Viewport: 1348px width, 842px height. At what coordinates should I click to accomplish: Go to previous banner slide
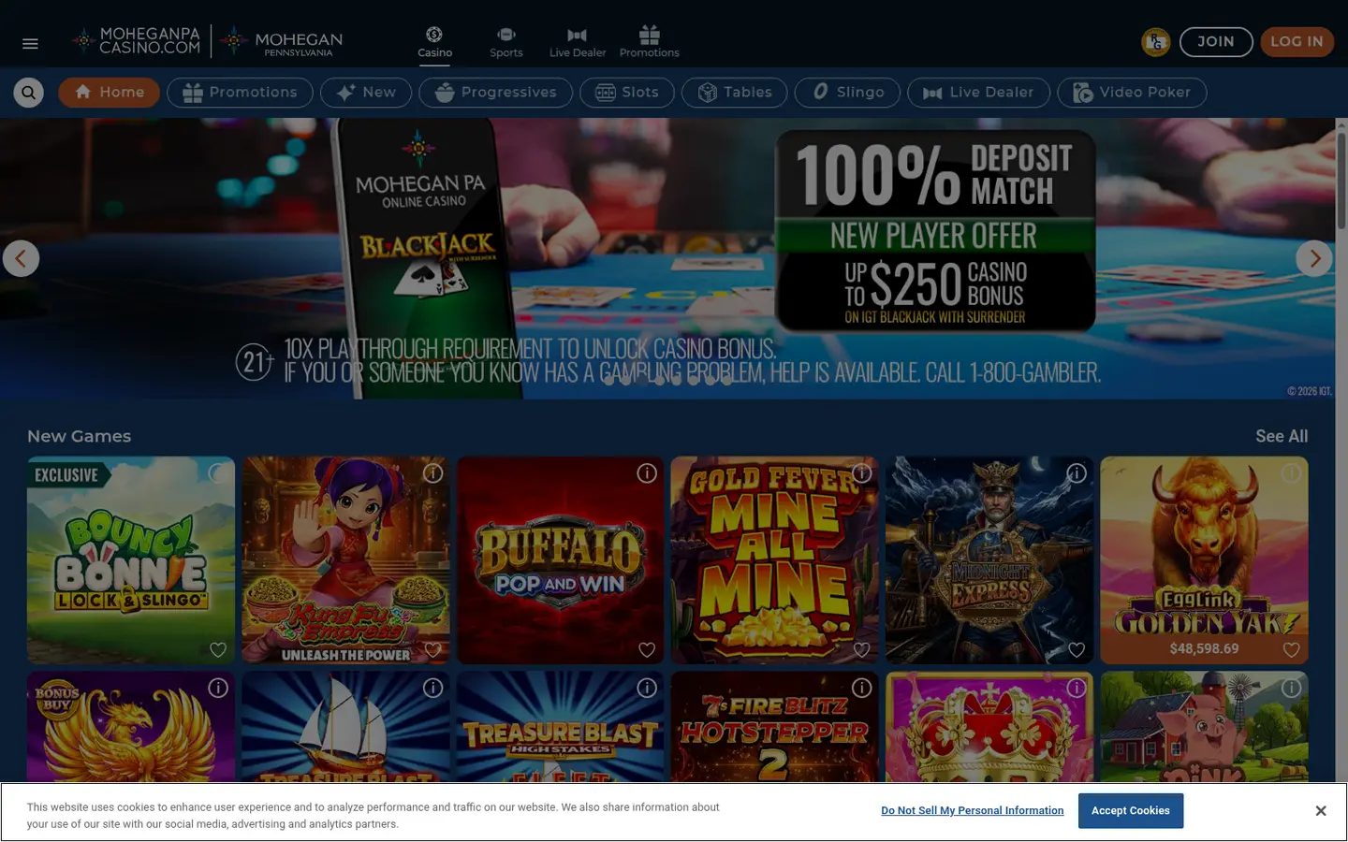click(21, 258)
